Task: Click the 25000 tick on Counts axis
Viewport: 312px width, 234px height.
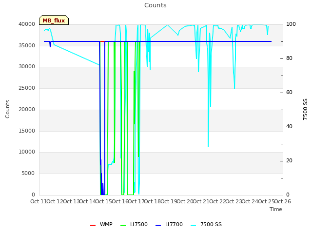Action: point(27,88)
